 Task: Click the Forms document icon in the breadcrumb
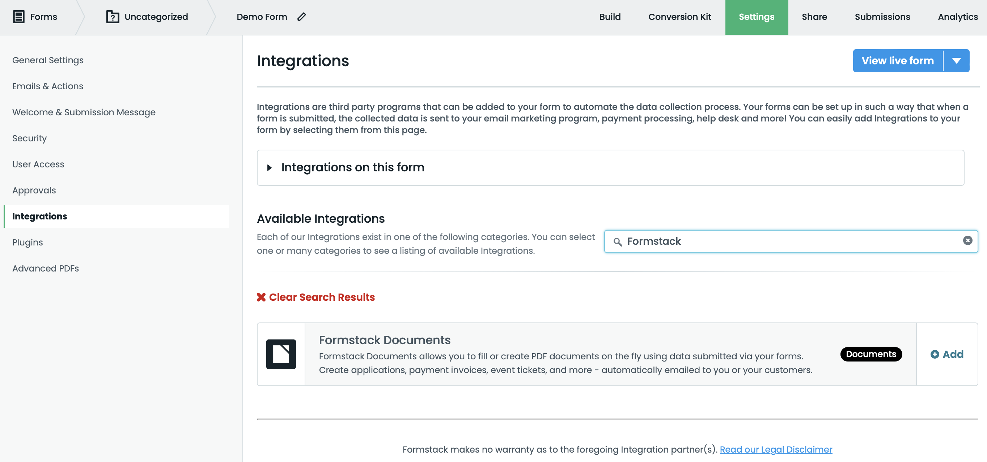coord(18,17)
